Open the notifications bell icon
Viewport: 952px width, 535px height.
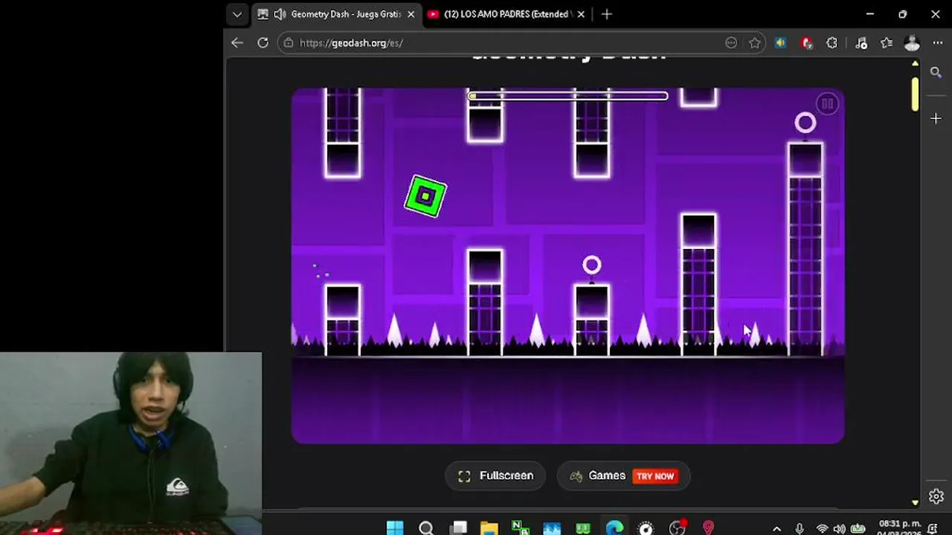tap(933, 529)
